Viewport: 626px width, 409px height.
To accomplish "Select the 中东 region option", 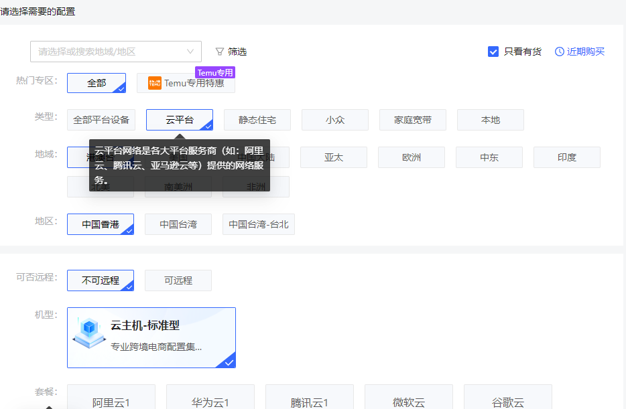I will coord(489,157).
